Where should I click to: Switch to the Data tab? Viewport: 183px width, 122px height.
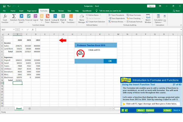(53, 11)
